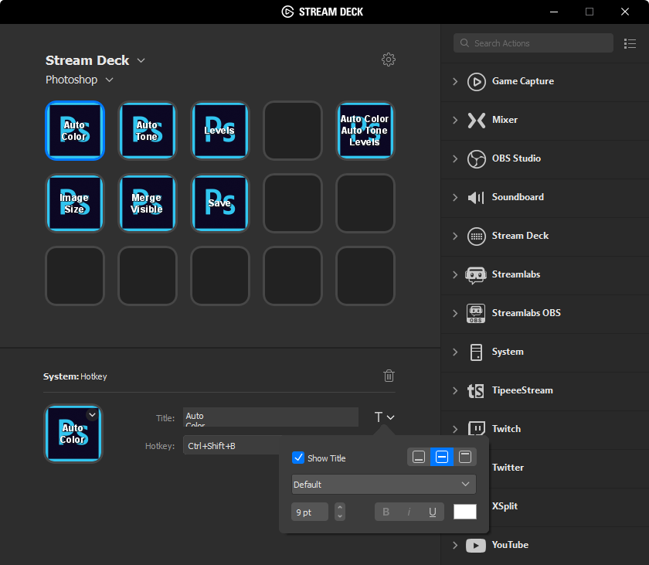Toggle bold title formatting
The height and width of the screenshot is (565, 649).
386,512
